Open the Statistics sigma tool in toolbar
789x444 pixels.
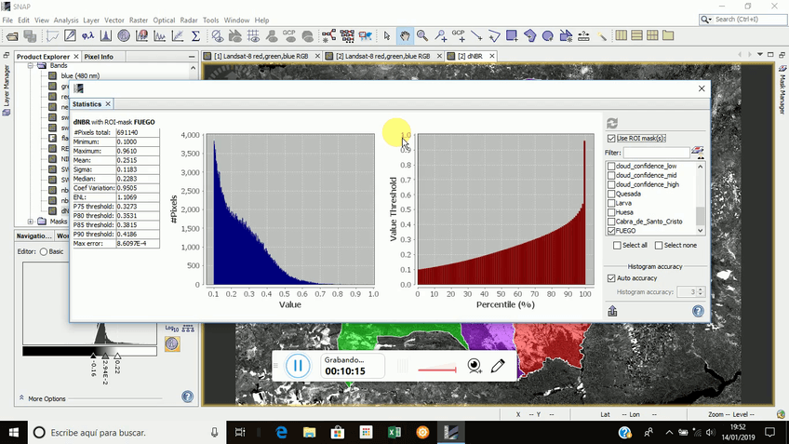click(195, 36)
